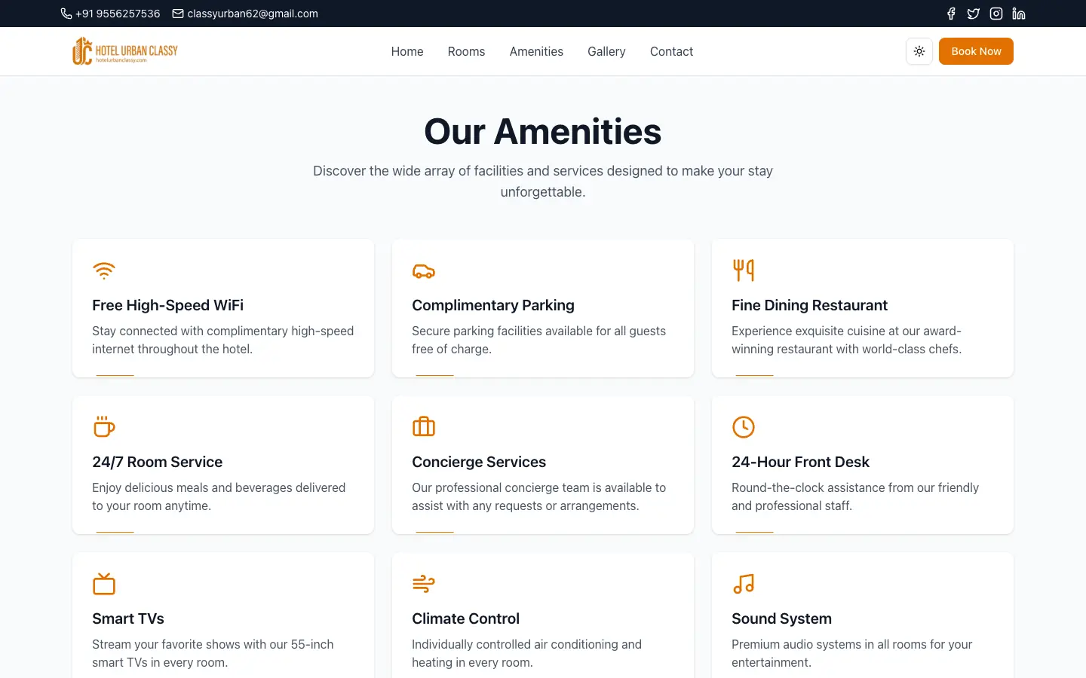This screenshot has height=678, width=1086.
Task: Toggle light/dark theme sun button
Action: tap(919, 51)
